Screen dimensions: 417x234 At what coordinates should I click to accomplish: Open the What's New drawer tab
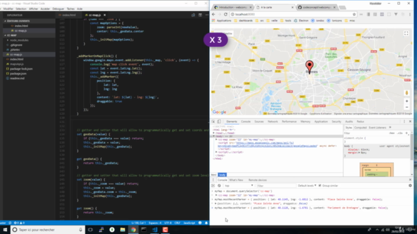(236, 180)
